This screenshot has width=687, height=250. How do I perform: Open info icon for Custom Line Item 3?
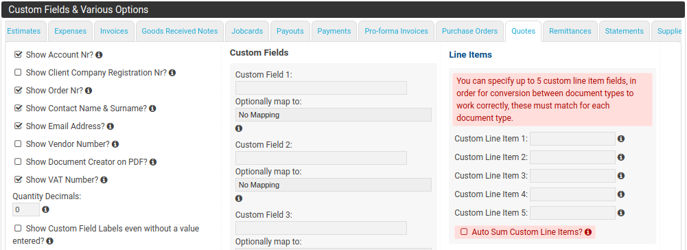click(x=621, y=175)
